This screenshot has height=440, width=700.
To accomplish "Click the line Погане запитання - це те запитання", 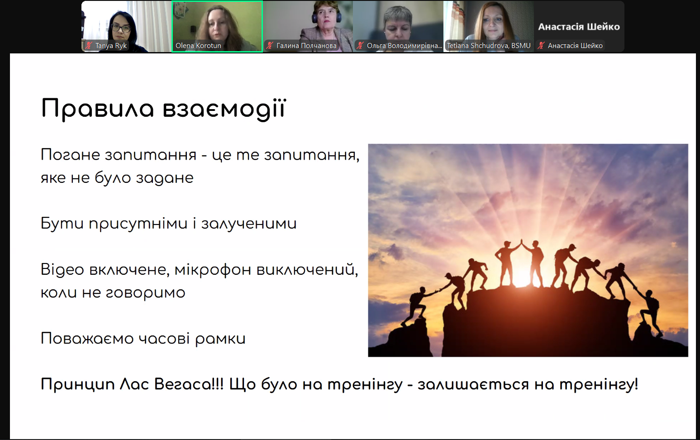I will point(200,155).
